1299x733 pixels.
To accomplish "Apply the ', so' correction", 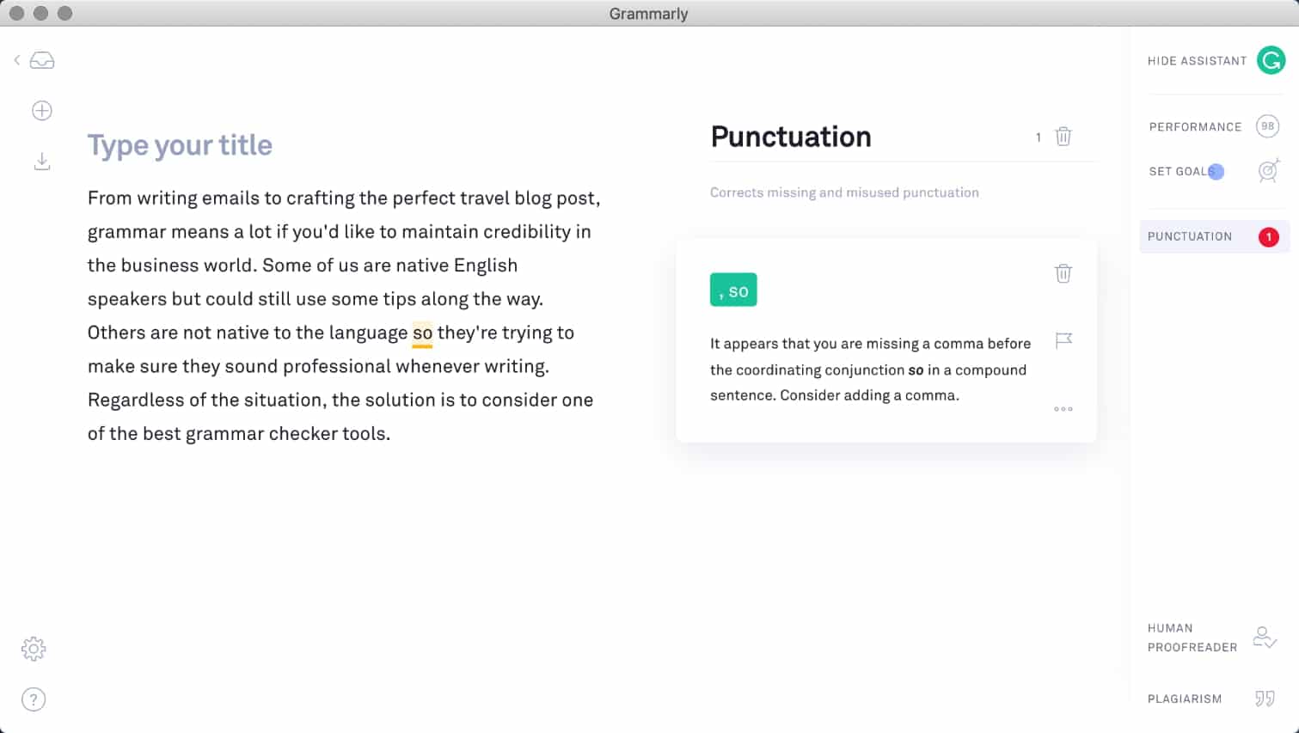I will pyautogui.click(x=733, y=290).
